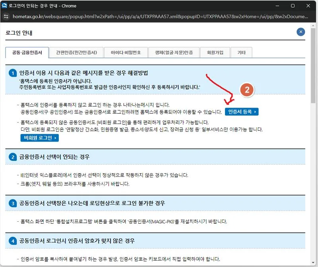Image resolution: width=318 pixels, height=267 pixels.
Task: Open the 간편인증(민간인증서) tab
Action: click(x=77, y=52)
